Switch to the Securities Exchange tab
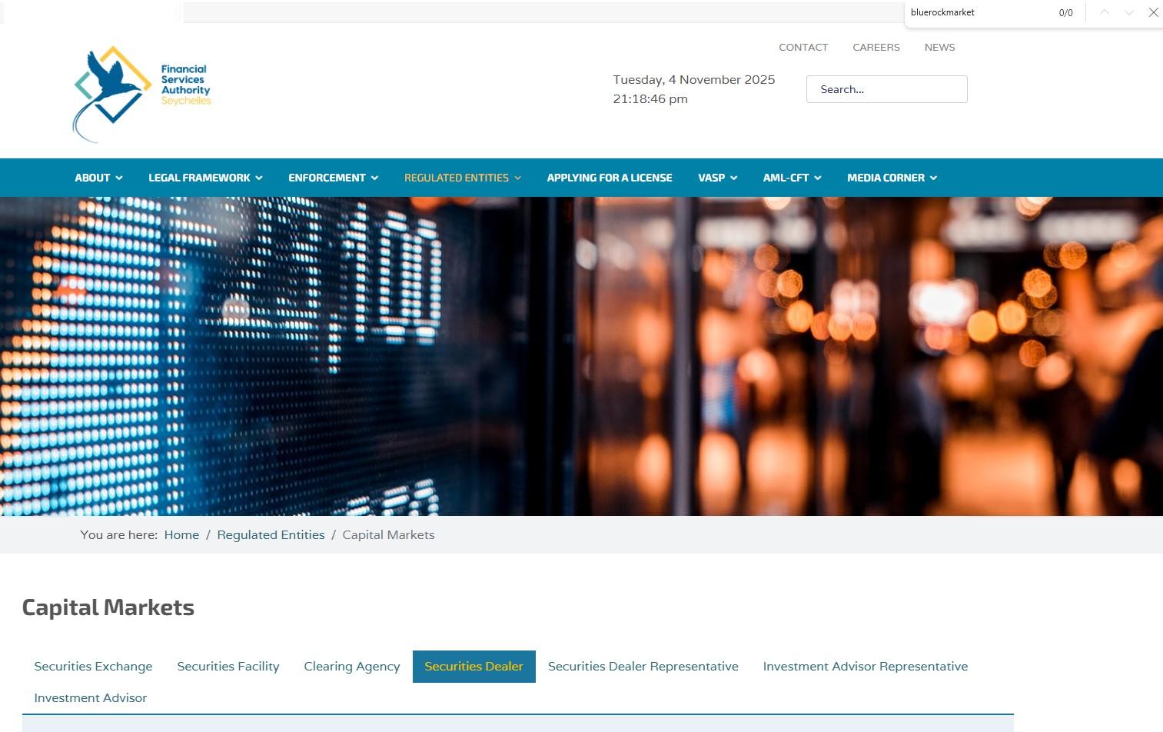Screen dimensions: 1163x732 93,667
